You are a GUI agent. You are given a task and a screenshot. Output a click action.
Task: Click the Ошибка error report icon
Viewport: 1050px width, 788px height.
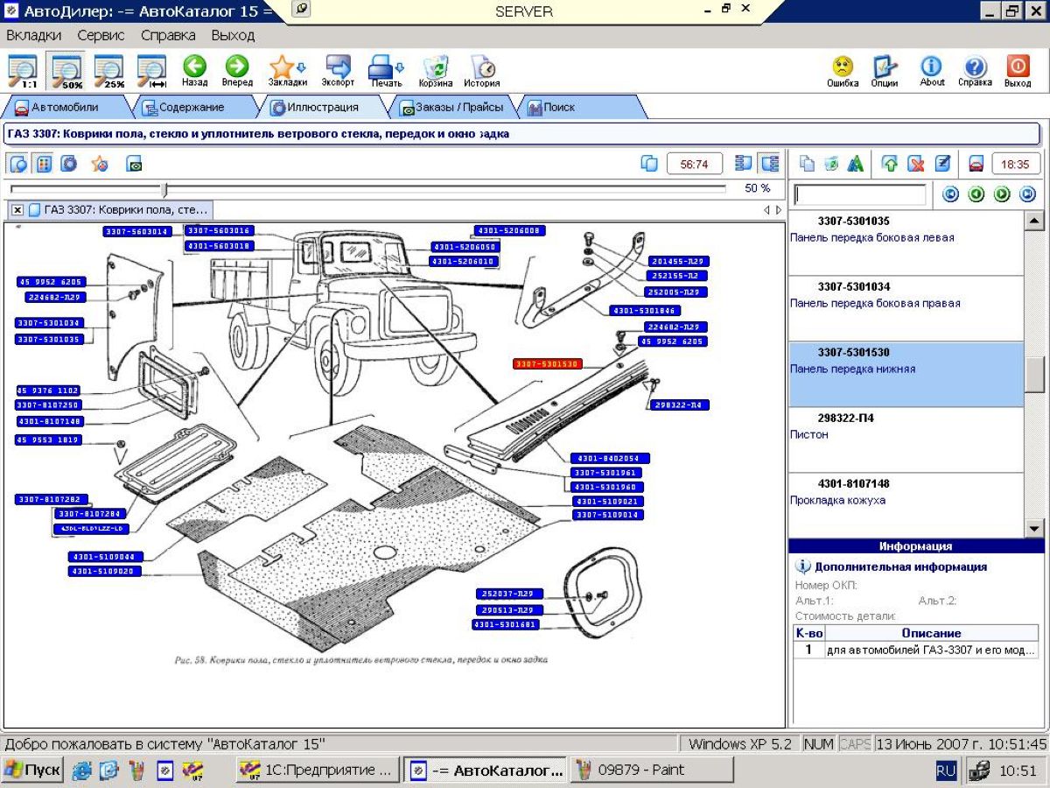(x=843, y=72)
